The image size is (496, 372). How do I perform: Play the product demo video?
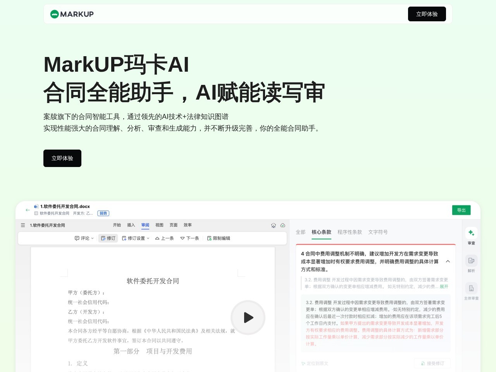coord(248,318)
